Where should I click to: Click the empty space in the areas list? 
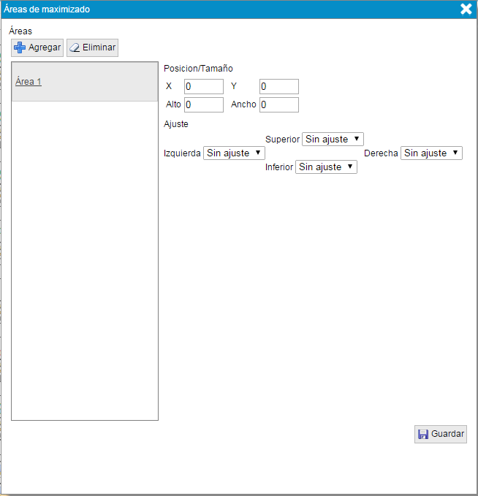coord(85,256)
